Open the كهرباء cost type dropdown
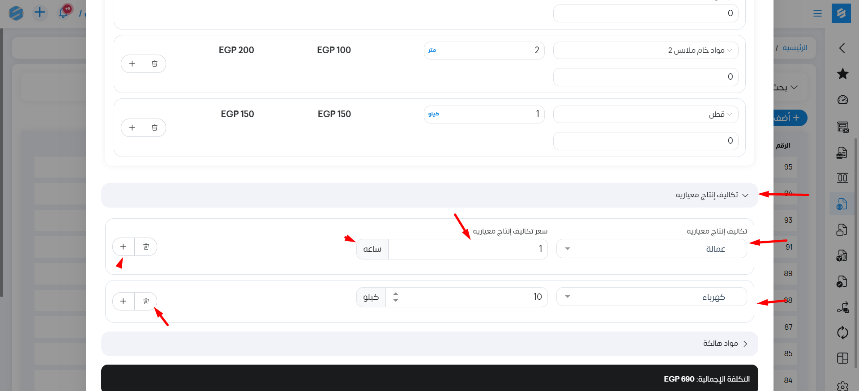This screenshot has height=391, width=859. tap(651, 297)
